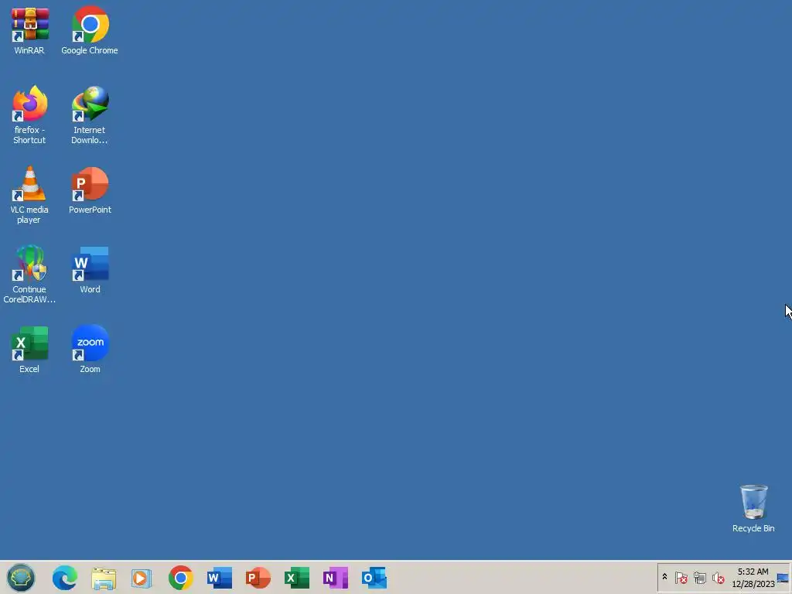
Task: Select the Excel desktop shortcut
Action: (x=29, y=350)
